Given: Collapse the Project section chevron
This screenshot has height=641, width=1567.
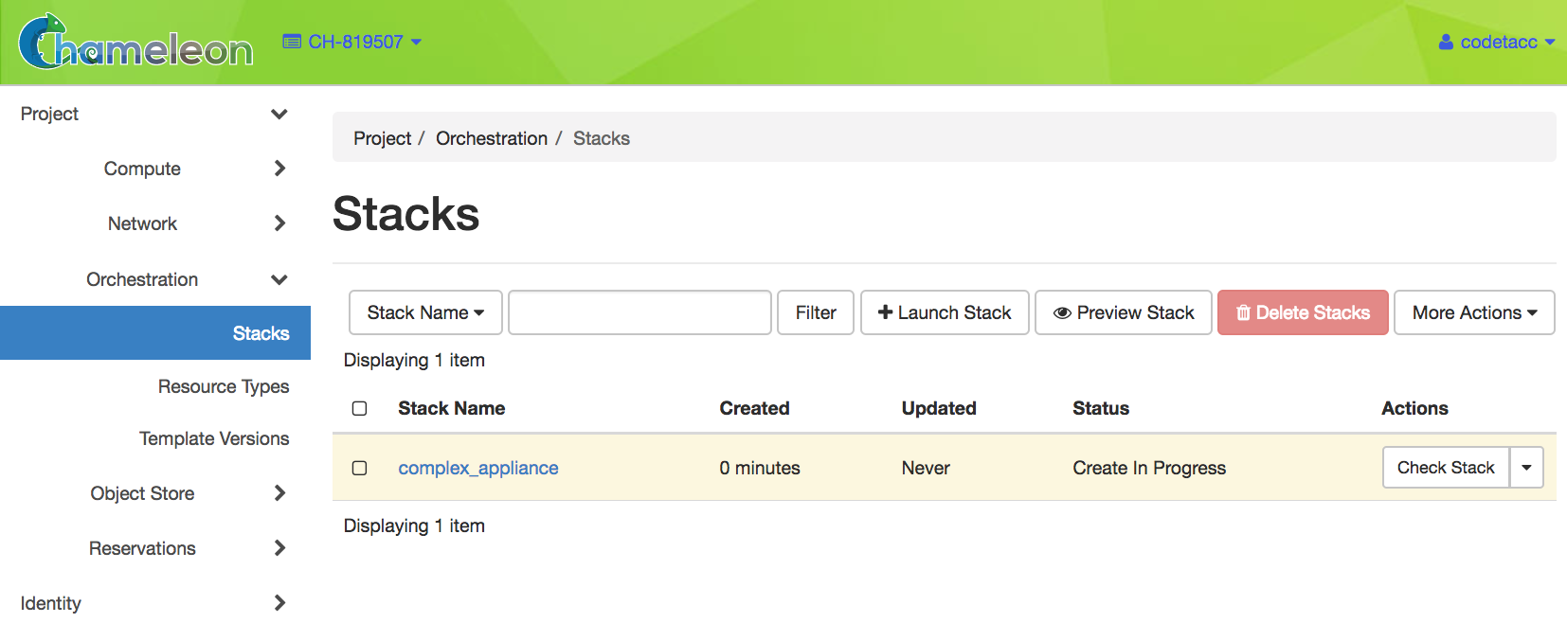Looking at the screenshot, I should point(279,114).
